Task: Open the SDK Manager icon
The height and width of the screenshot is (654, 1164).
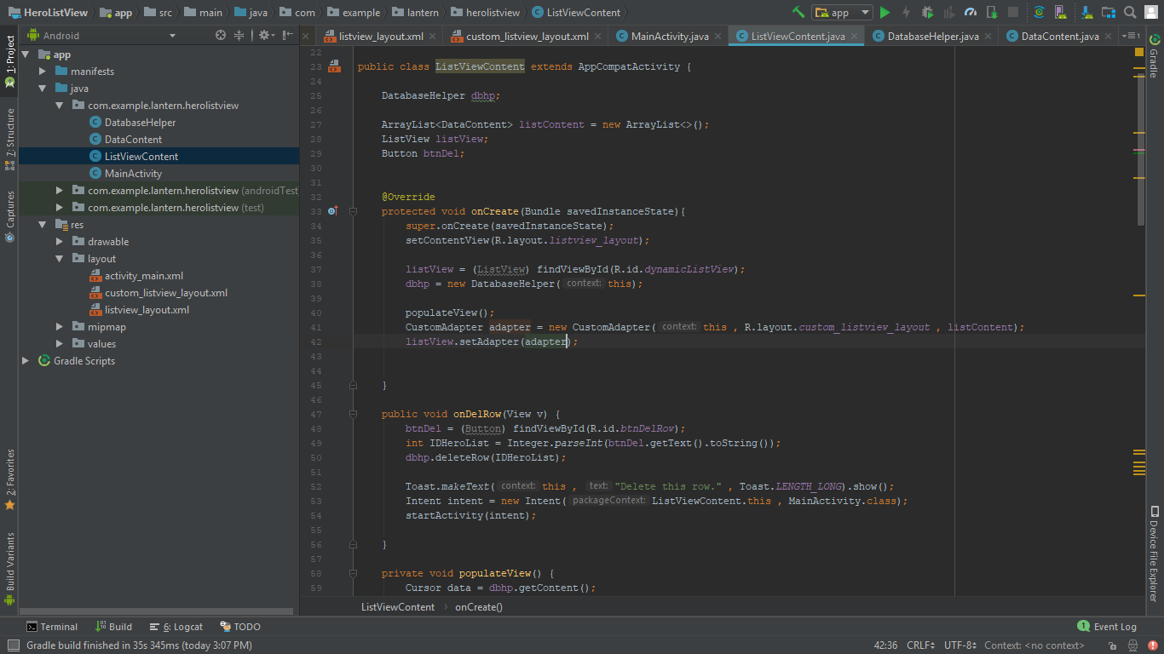Action: [x=1088, y=13]
